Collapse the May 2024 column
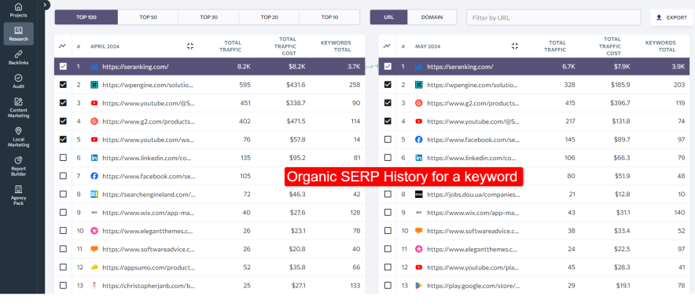Viewport: 695px width, 307px height. pos(515,46)
